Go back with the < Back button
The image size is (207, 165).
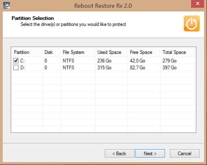point(119,153)
